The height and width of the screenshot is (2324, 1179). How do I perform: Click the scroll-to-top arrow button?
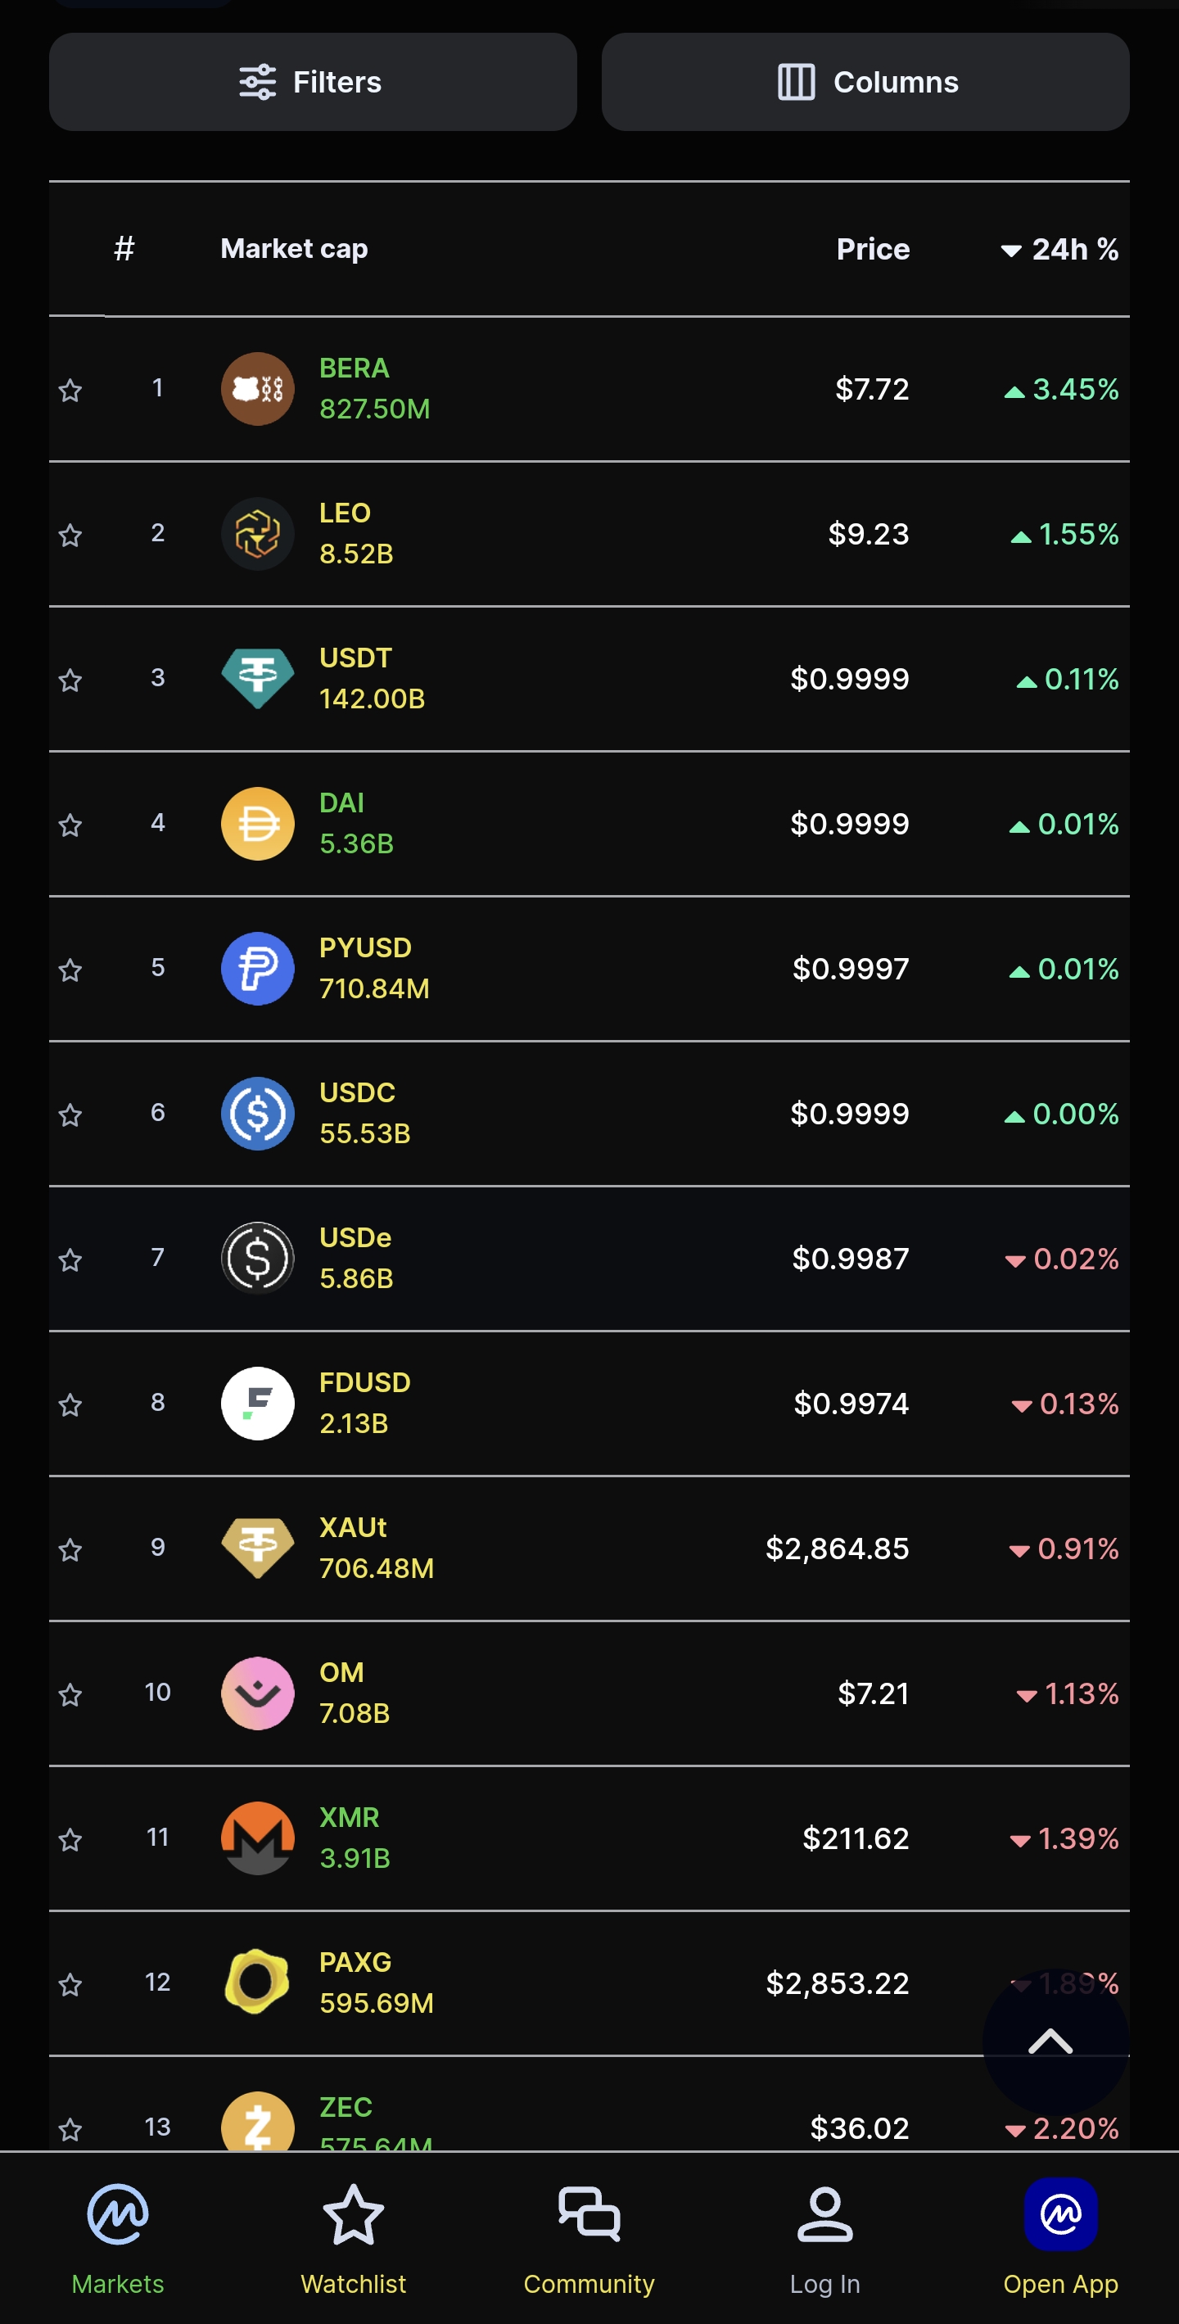1052,2041
